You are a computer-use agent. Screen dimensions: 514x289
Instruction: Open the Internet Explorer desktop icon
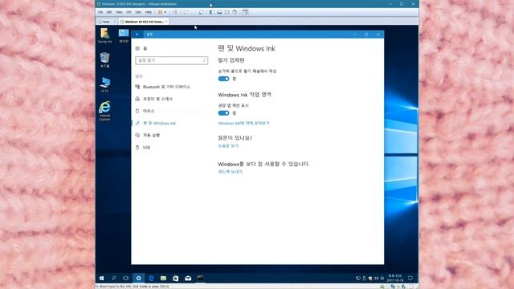[x=104, y=111]
